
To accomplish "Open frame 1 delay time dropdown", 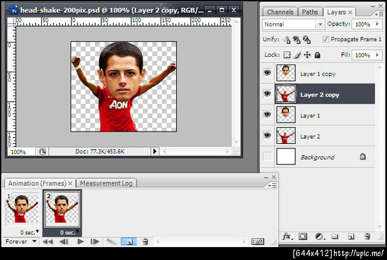I will click(37, 232).
